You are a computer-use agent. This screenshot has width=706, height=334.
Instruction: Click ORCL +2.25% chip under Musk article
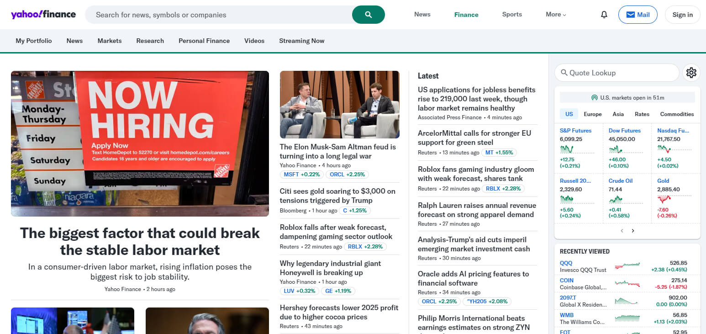348,175
